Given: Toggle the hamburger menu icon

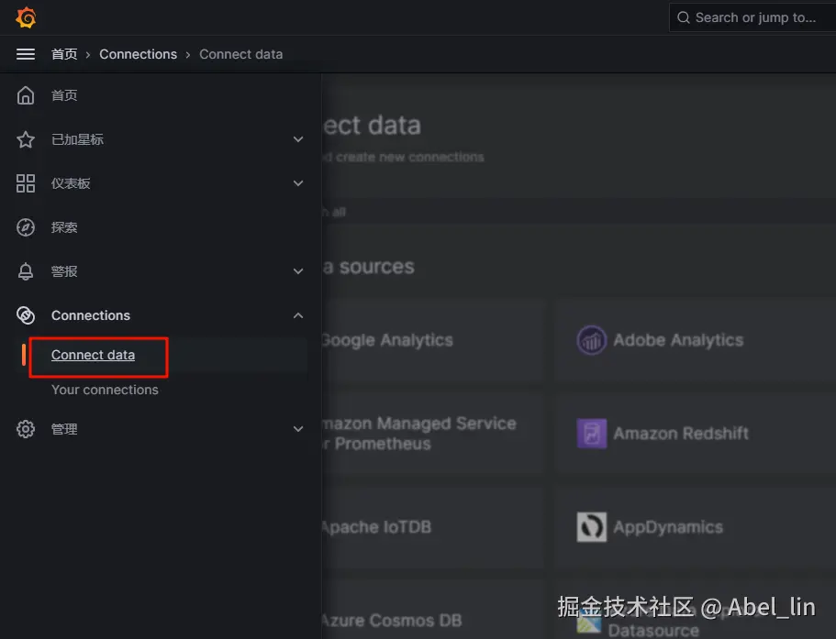Looking at the screenshot, I should pos(26,54).
